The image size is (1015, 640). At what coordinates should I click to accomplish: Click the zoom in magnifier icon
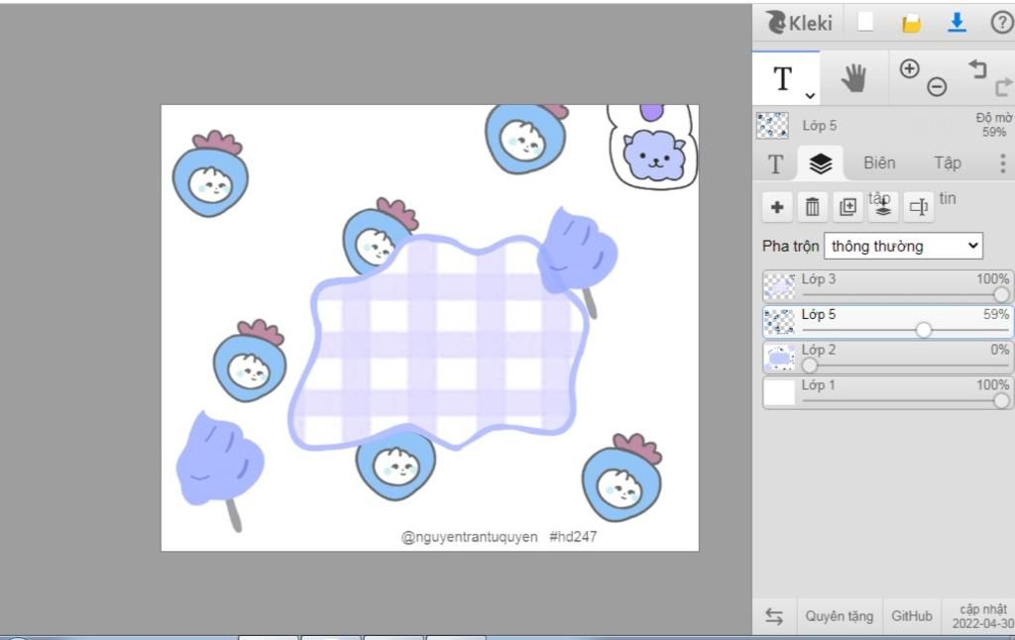[x=909, y=68]
